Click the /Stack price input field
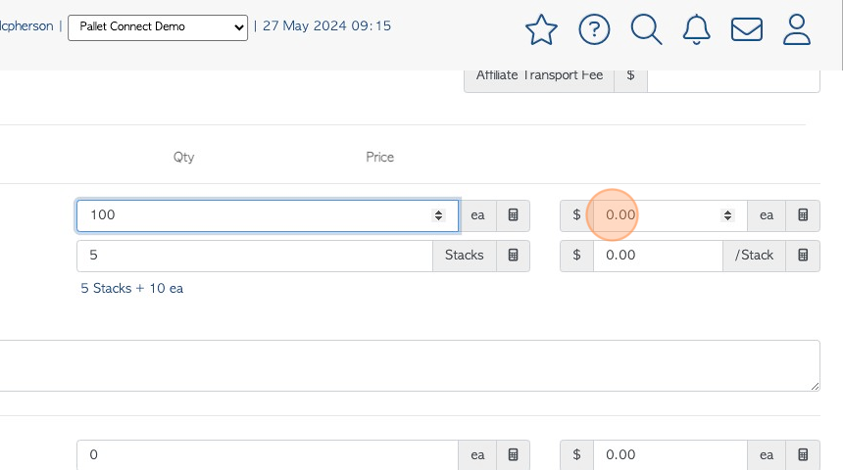The image size is (843, 470). [658, 256]
